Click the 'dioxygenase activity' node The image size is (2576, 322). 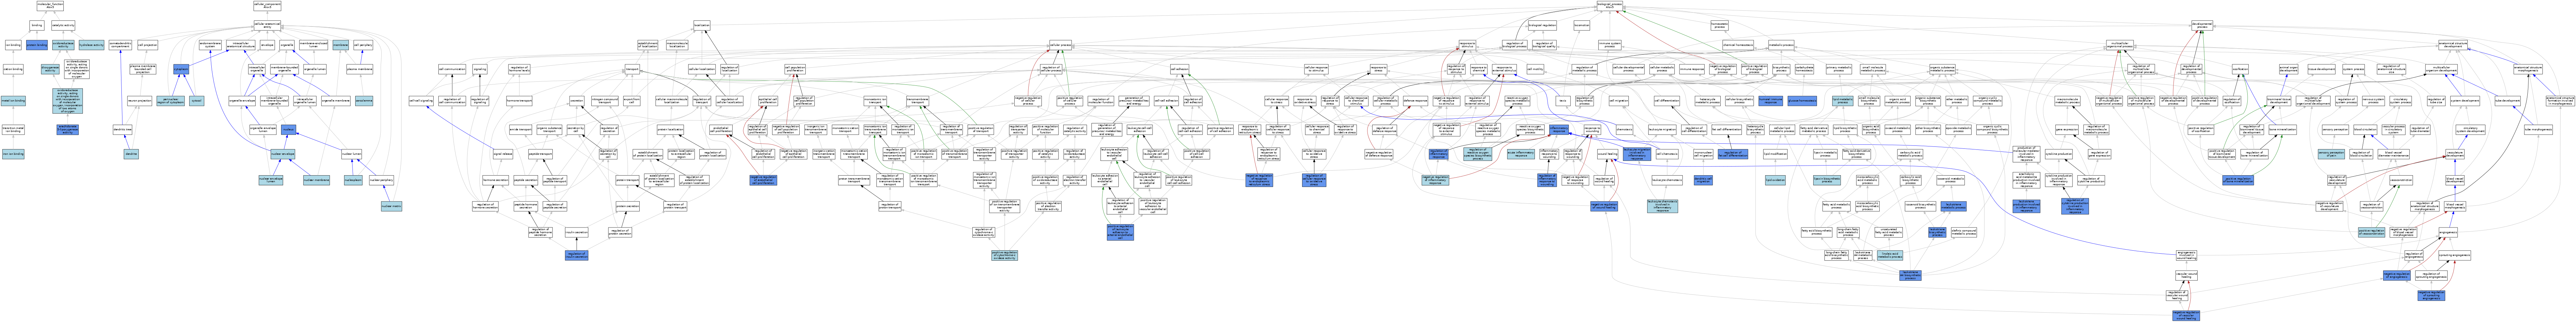[x=50, y=69]
